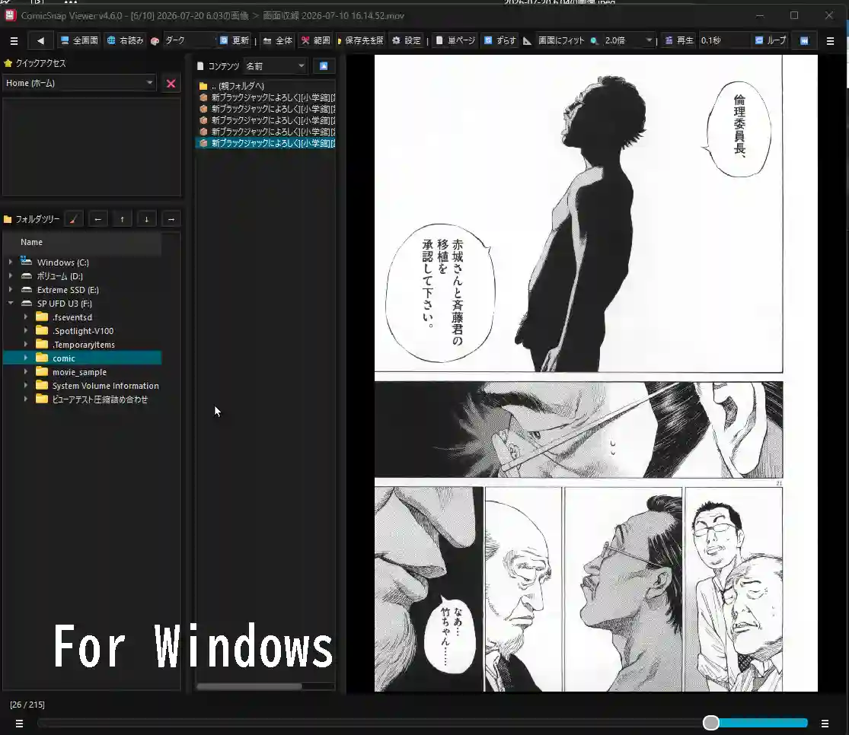
Task: Select the third 新ブラックジャックによろしく archive
Action: coord(265,120)
